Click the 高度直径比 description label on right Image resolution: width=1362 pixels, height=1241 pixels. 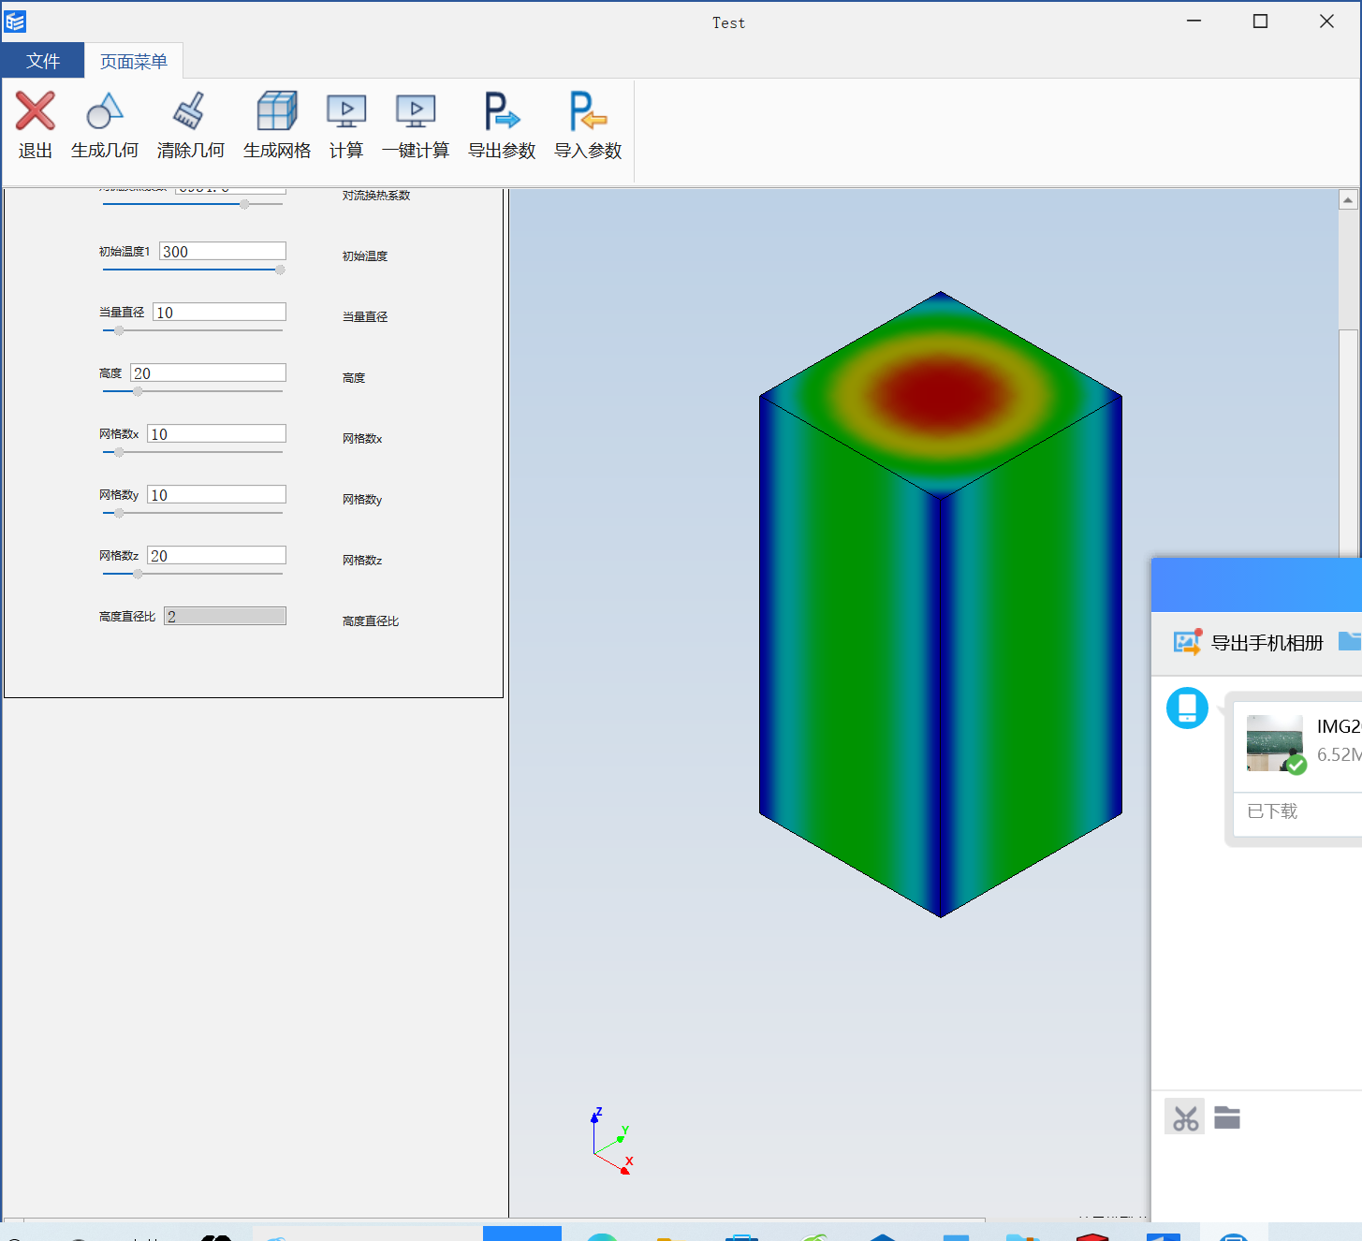[371, 620]
